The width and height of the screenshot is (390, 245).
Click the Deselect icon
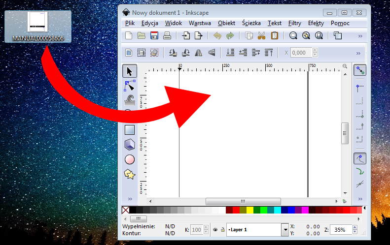pos(154,53)
